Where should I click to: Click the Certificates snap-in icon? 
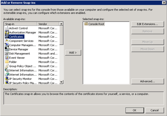(x=7, y=37)
